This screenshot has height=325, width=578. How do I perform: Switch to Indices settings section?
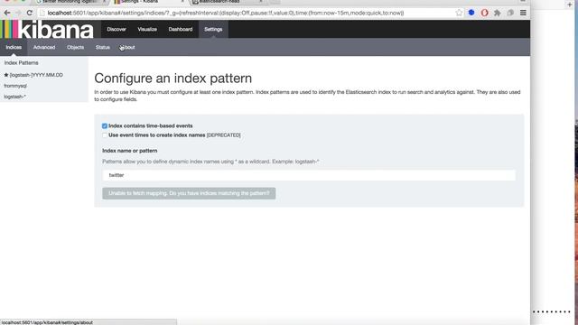click(x=14, y=47)
